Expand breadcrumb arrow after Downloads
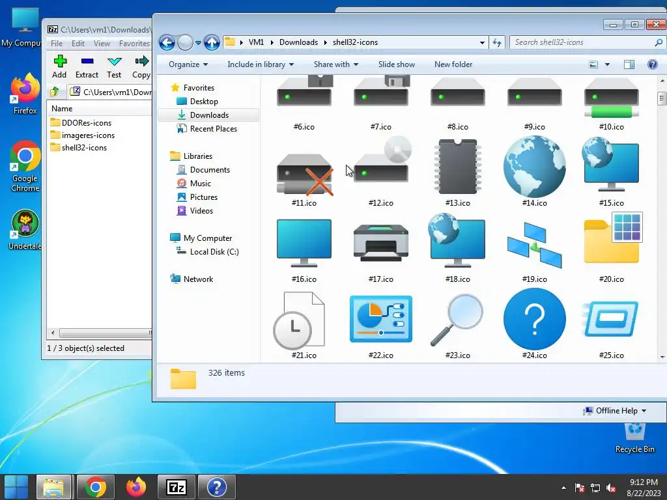This screenshot has width=667, height=500. (x=326, y=42)
